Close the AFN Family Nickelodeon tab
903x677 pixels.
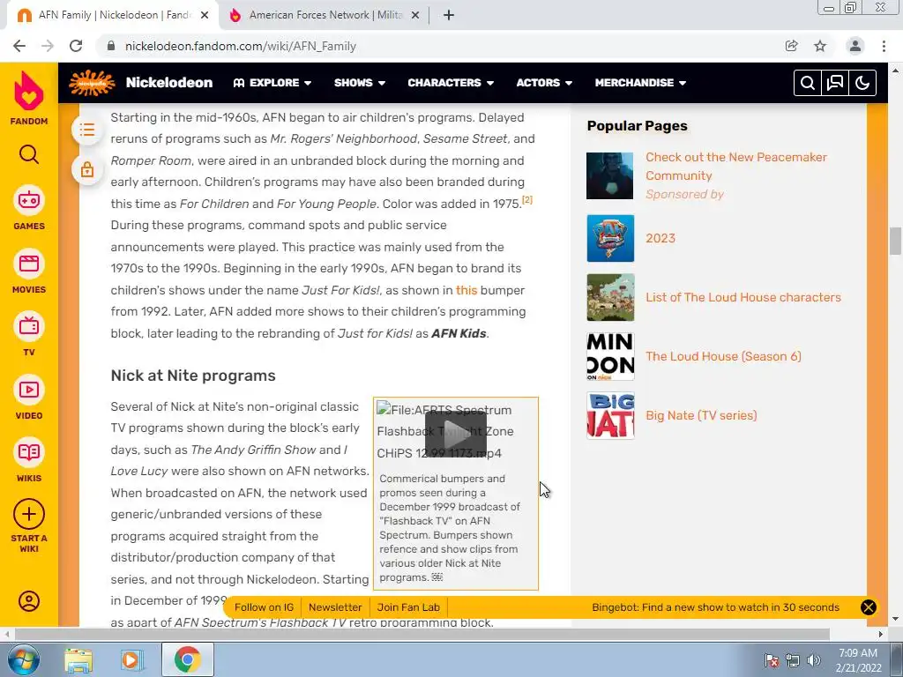[205, 15]
